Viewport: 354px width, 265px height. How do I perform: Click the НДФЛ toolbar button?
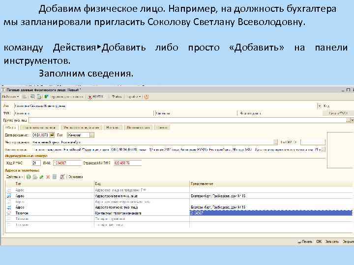[x=96, y=97]
